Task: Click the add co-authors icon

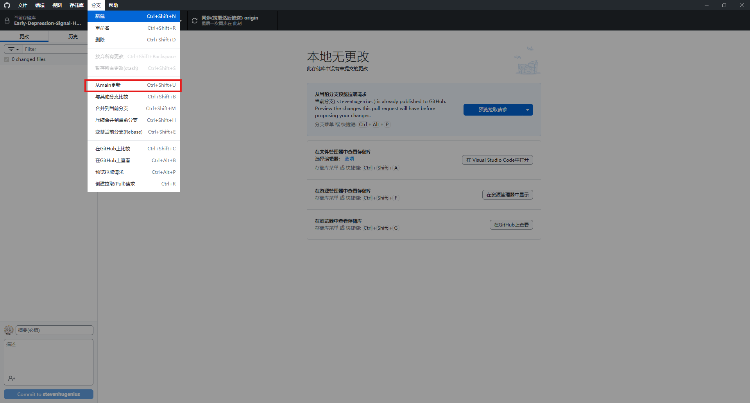Action: (12, 378)
